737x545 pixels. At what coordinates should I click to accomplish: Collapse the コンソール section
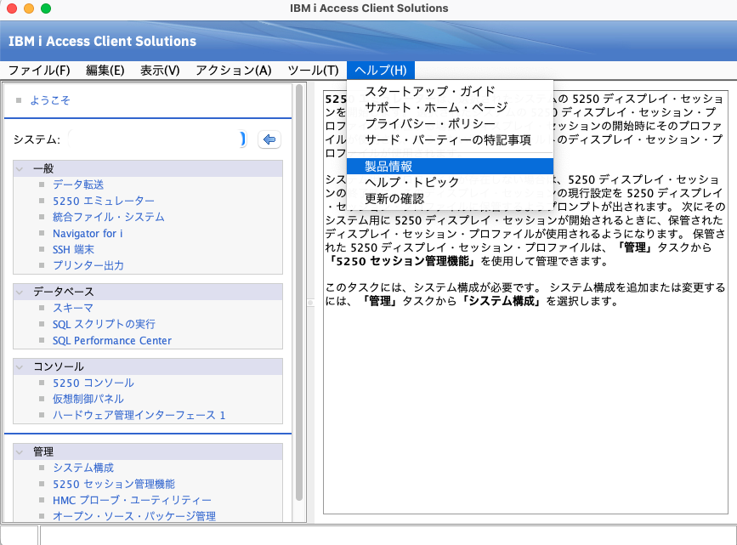pyautogui.click(x=19, y=366)
